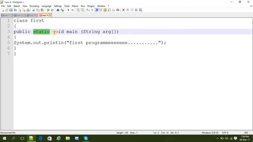Screen dimensions: 253x142
Task: Toggle INS insert mode in status bar
Action: pos(246,133)
